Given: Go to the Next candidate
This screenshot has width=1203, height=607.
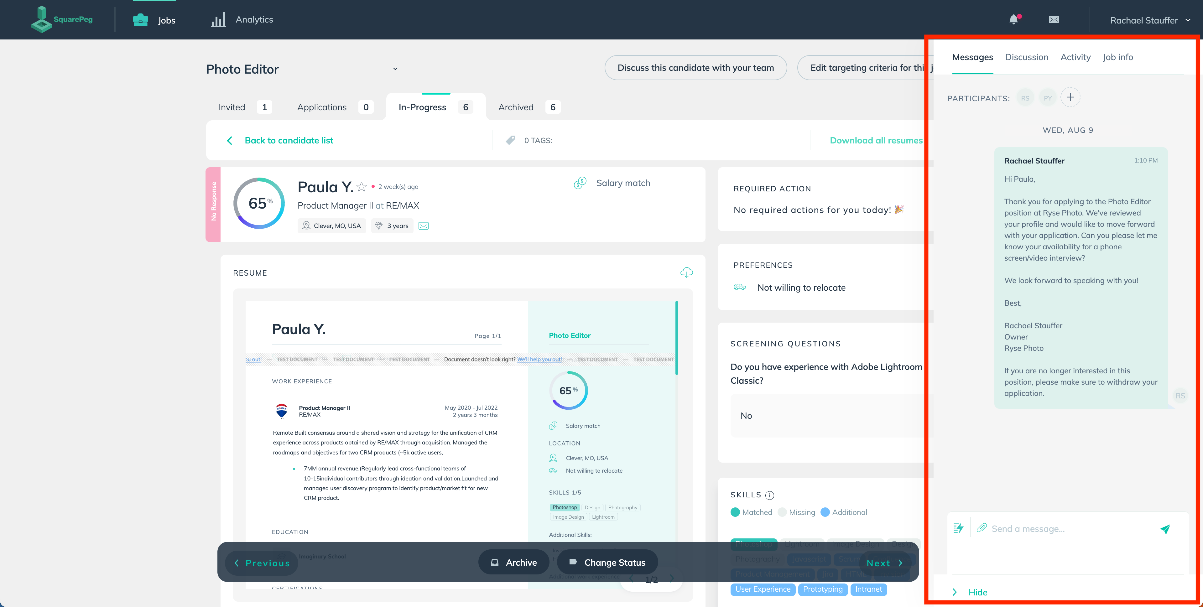Looking at the screenshot, I should 885,563.
